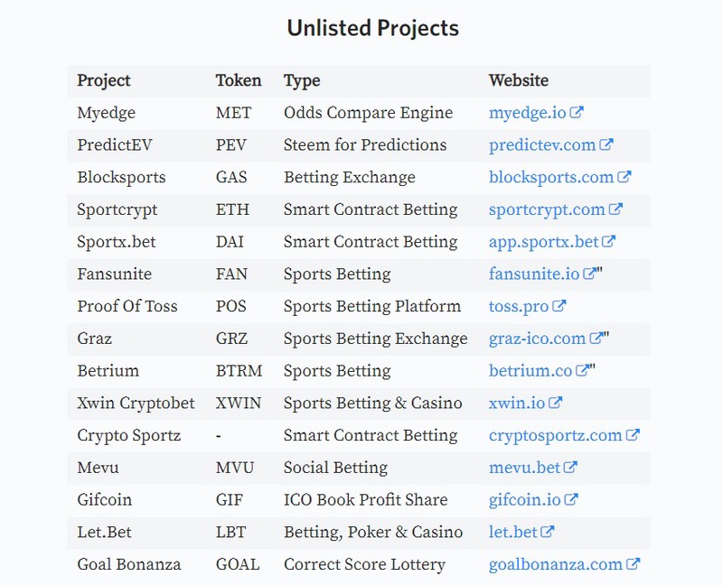Click external link icon beside predictev.com
This screenshot has height=585, width=723.
point(606,144)
